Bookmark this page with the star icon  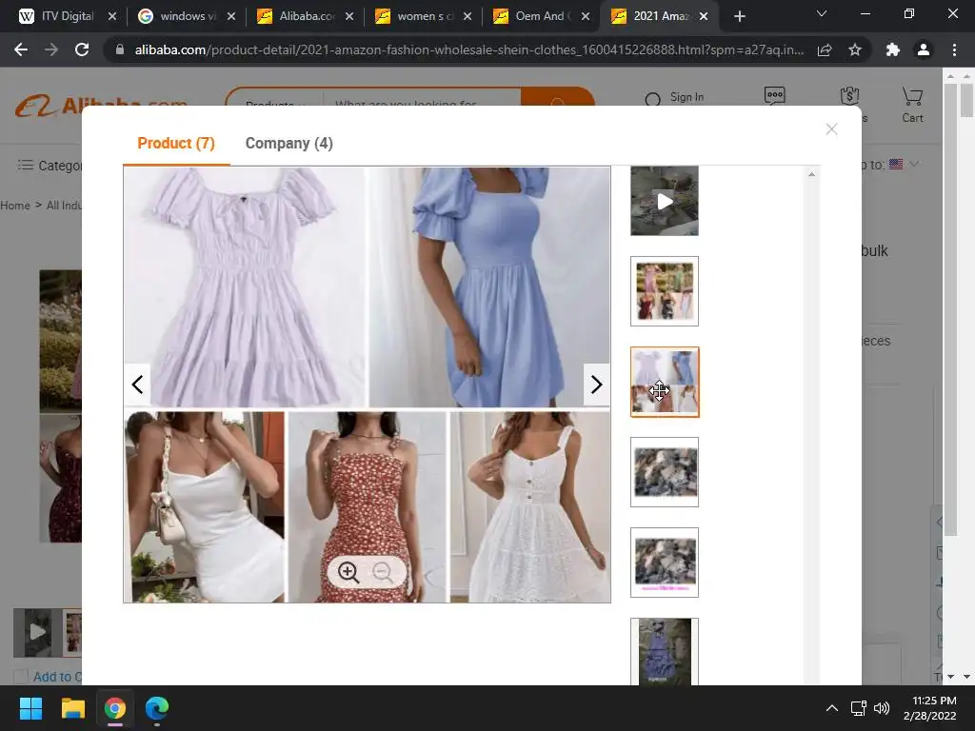coord(855,49)
